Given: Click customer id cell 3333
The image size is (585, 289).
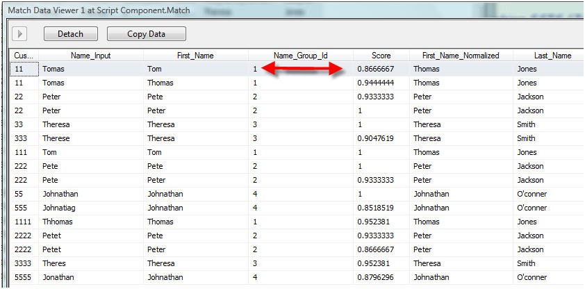Looking at the screenshot, I should (24, 263).
